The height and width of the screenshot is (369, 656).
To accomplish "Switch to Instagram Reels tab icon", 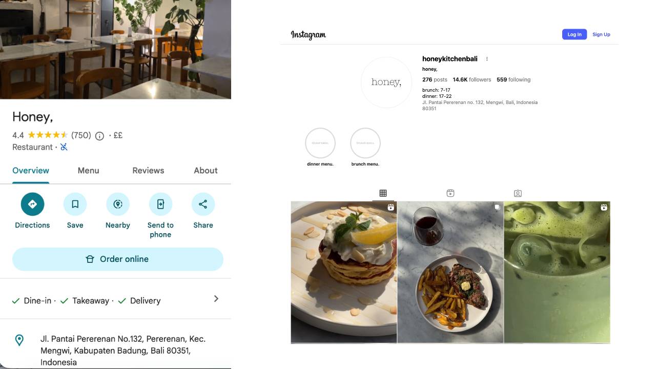I will (450, 193).
